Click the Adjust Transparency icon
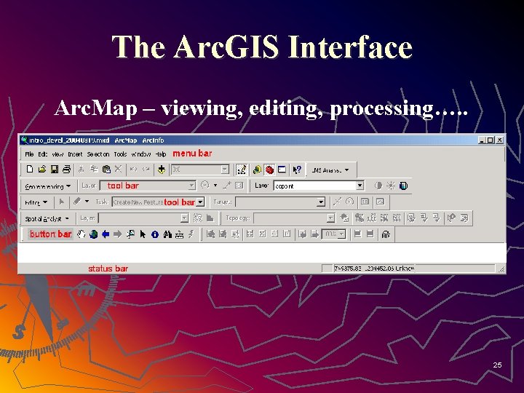 pos(403,186)
